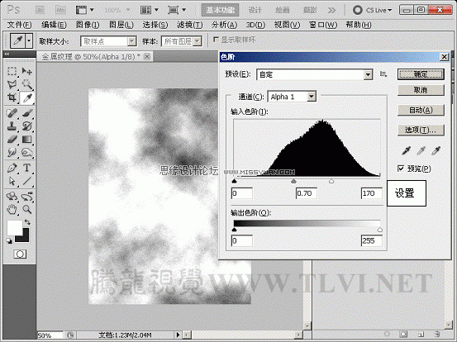This screenshot has width=457, height=342.
Task: Select the Move tool
Action: tap(26, 71)
